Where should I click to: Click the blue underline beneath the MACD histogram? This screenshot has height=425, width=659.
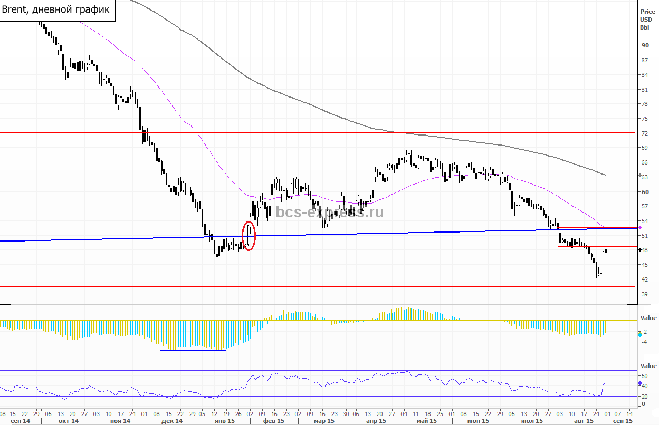(x=193, y=350)
